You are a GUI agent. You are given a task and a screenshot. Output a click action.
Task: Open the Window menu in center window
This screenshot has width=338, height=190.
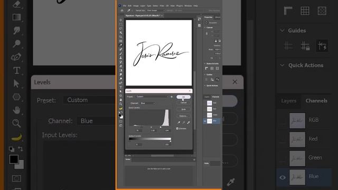[188, 6]
